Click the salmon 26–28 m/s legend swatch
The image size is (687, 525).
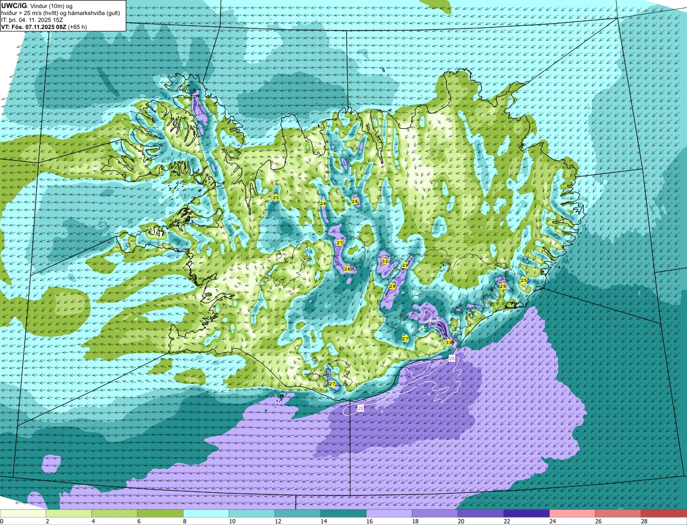point(618,513)
